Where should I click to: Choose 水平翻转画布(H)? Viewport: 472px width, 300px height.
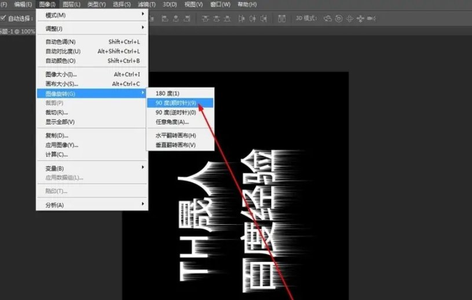tap(180, 136)
